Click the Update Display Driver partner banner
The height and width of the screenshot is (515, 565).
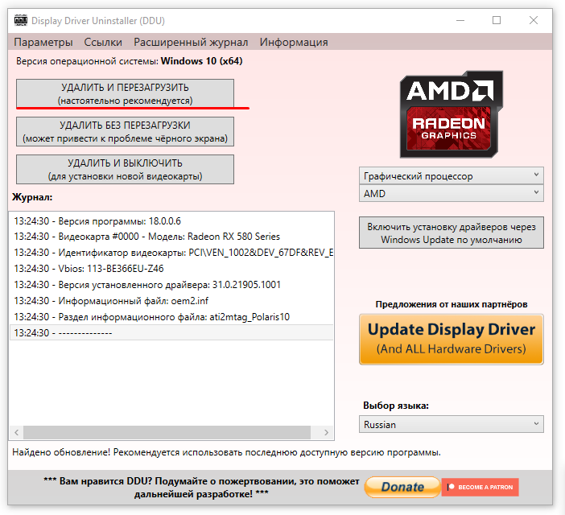coord(452,340)
